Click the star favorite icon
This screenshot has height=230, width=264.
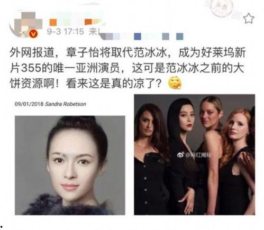[249, 19]
